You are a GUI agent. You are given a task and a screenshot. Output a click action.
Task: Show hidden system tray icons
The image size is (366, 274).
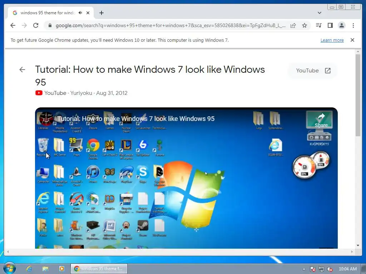(x=304, y=269)
